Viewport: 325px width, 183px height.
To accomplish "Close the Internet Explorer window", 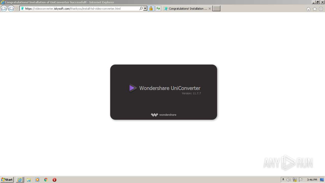I will (322, 2).
